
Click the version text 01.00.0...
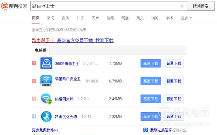94,81
